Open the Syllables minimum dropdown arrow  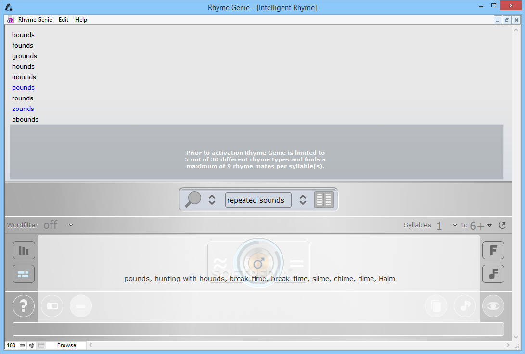coord(455,225)
